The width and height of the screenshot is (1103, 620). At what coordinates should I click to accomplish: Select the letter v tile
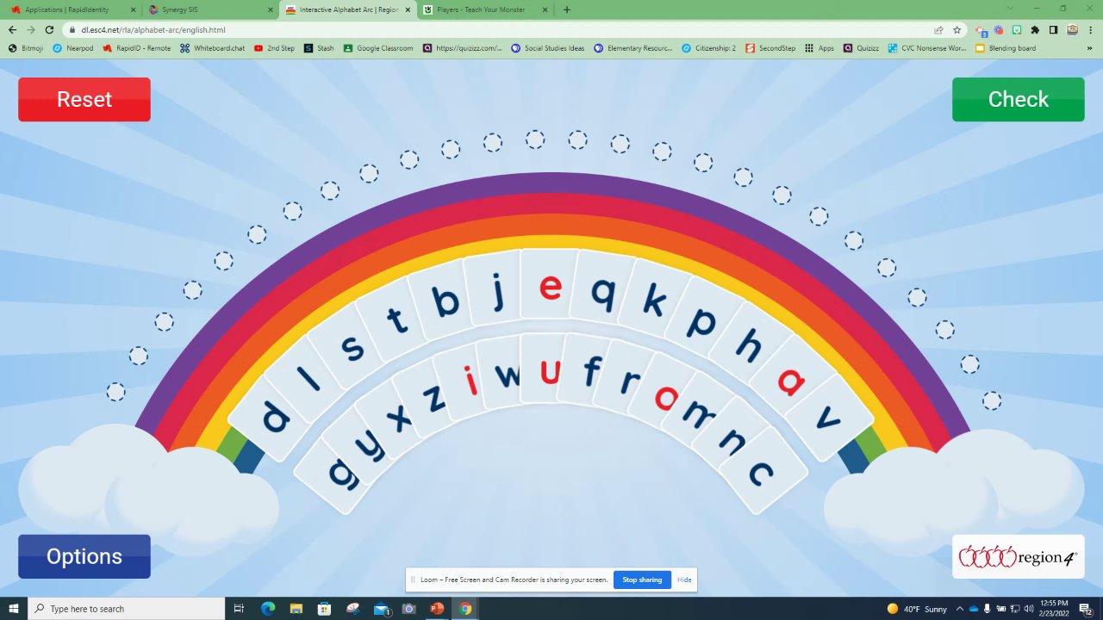pos(828,418)
